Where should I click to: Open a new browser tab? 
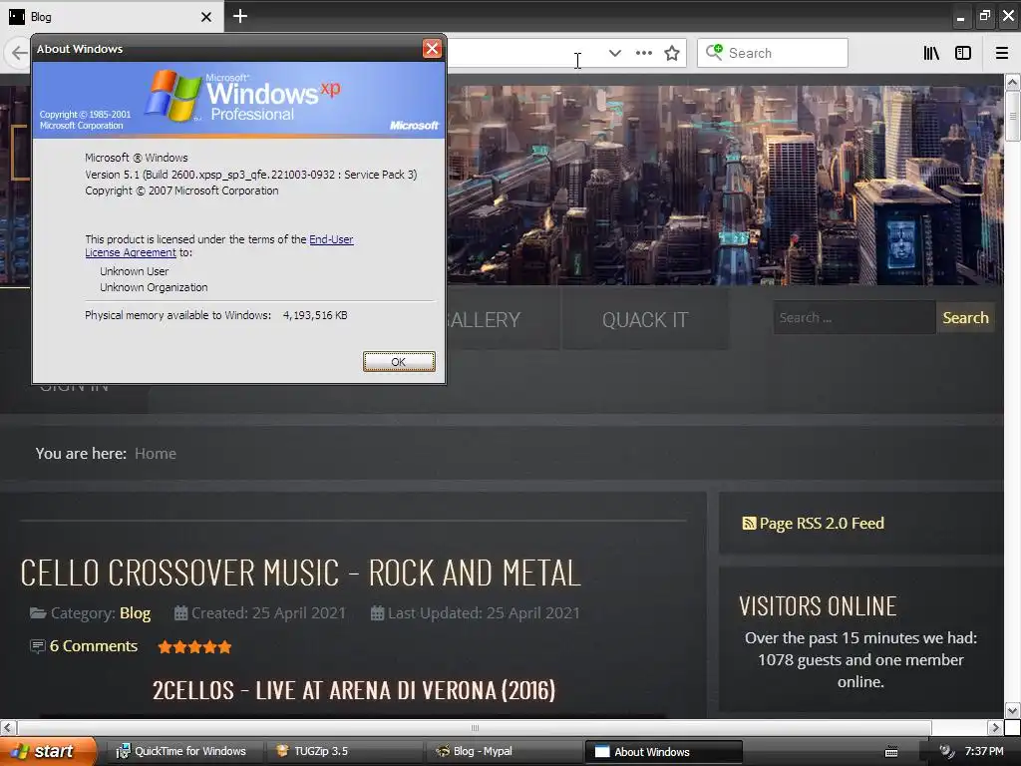(x=240, y=16)
